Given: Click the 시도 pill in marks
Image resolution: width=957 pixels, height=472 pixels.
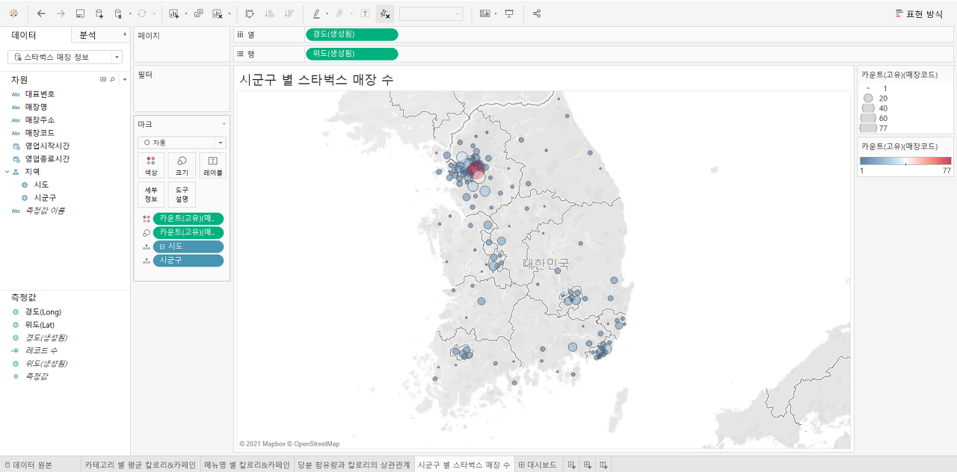Looking at the screenshot, I should pos(188,246).
